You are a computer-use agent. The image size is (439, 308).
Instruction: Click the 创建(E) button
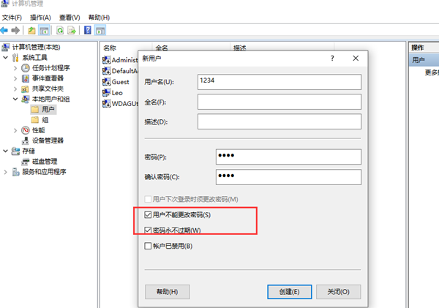pyautogui.click(x=290, y=291)
